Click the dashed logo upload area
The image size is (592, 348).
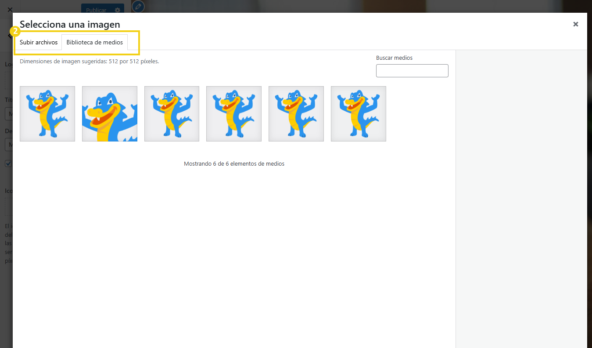[x=9, y=80]
